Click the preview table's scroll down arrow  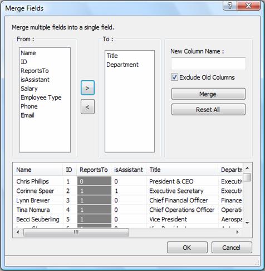(247, 222)
